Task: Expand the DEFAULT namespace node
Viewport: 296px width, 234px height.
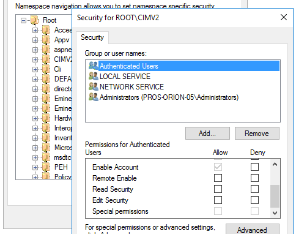Action: coord(35,79)
